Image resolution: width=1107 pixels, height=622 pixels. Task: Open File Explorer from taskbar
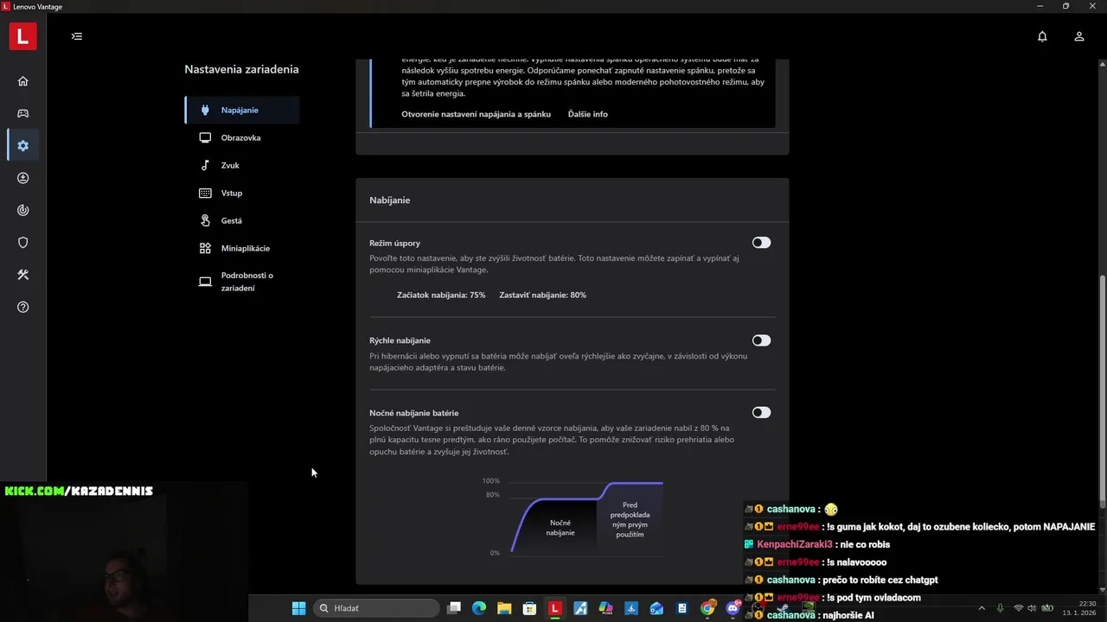pyautogui.click(x=504, y=608)
